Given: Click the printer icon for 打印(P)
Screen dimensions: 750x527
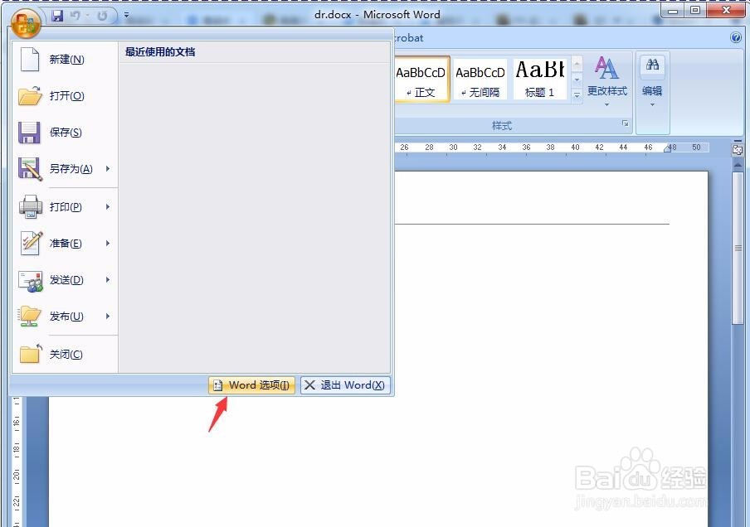Looking at the screenshot, I should tap(31, 206).
